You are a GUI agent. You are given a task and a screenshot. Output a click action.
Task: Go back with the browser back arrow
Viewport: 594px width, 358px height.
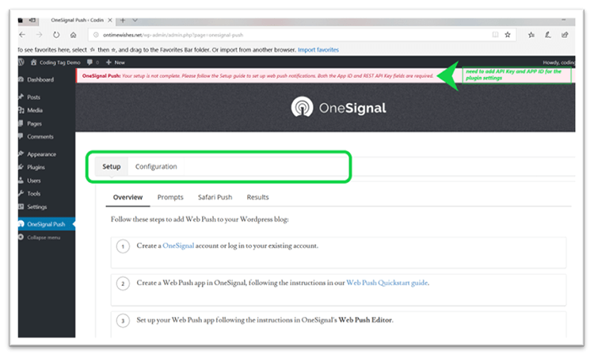tap(22, 35)
